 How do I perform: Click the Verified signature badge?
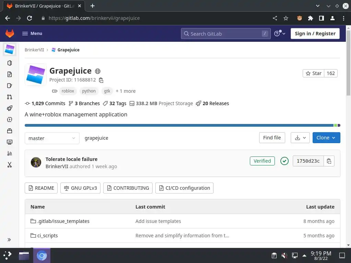click(262, 161)
